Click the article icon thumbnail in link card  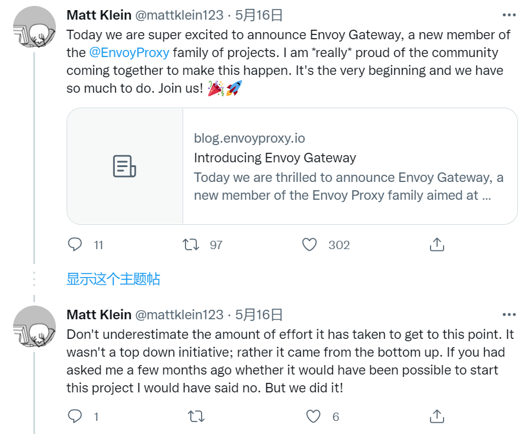tap(125, 166)
